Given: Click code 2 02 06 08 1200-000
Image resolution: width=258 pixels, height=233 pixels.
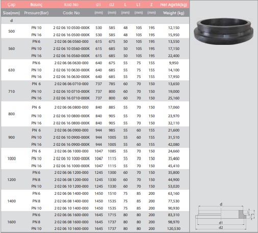Looking at the screenshot, I should point(71,179).
